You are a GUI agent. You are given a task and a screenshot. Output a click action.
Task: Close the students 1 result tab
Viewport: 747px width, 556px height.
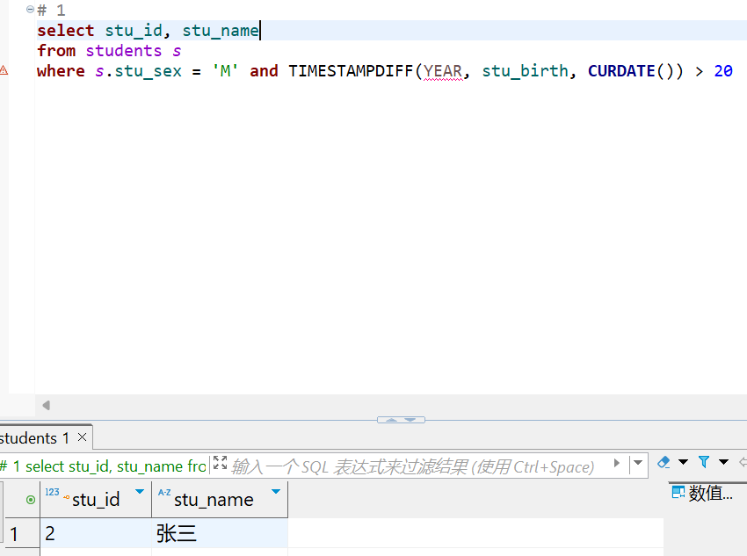[83, 437]
